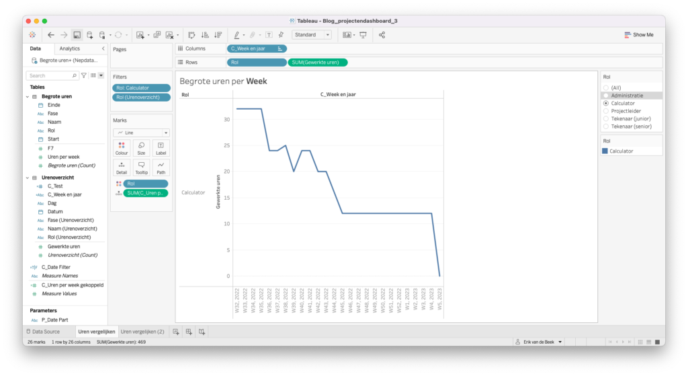Sort ascending using the toolbar icon
Viewport: 688px width, 376px height.
(x=204, y=35)
